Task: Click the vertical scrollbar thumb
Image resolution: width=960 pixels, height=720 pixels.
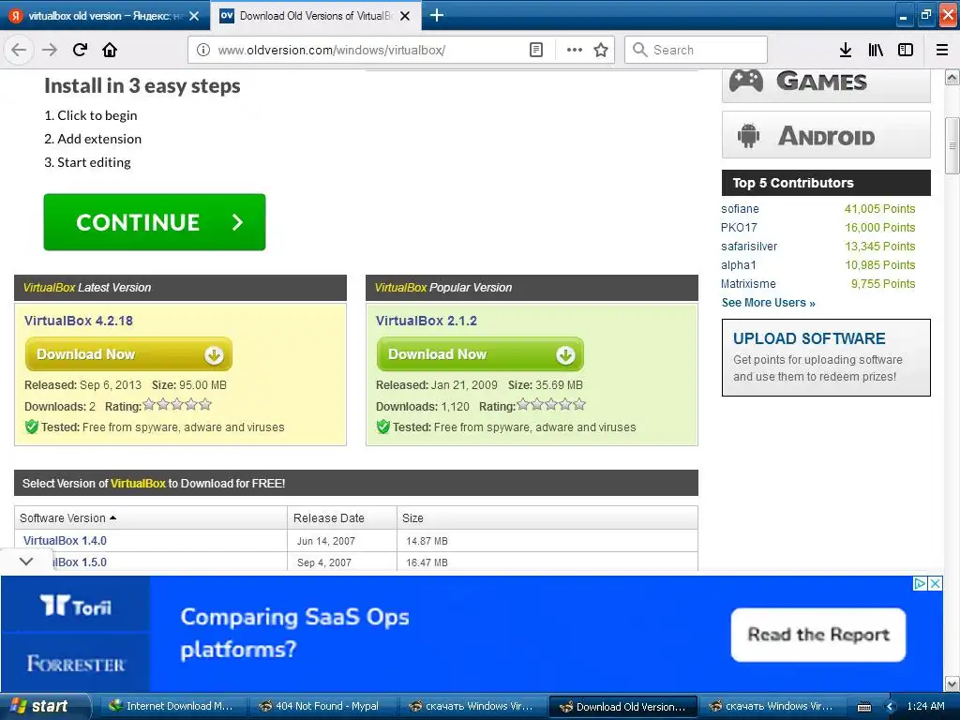Action: pyautogui.click(x=952, y=145)
